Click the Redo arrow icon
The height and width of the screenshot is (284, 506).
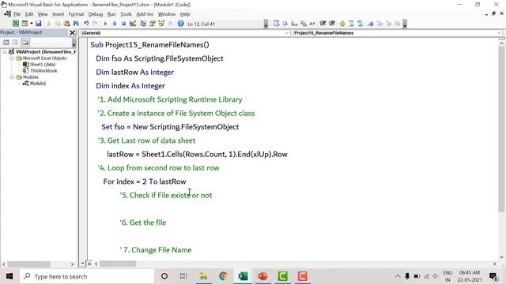(x=95, y=24)
